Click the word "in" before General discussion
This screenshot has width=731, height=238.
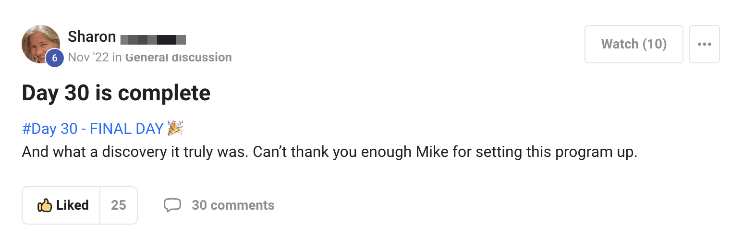pos(117,58)
